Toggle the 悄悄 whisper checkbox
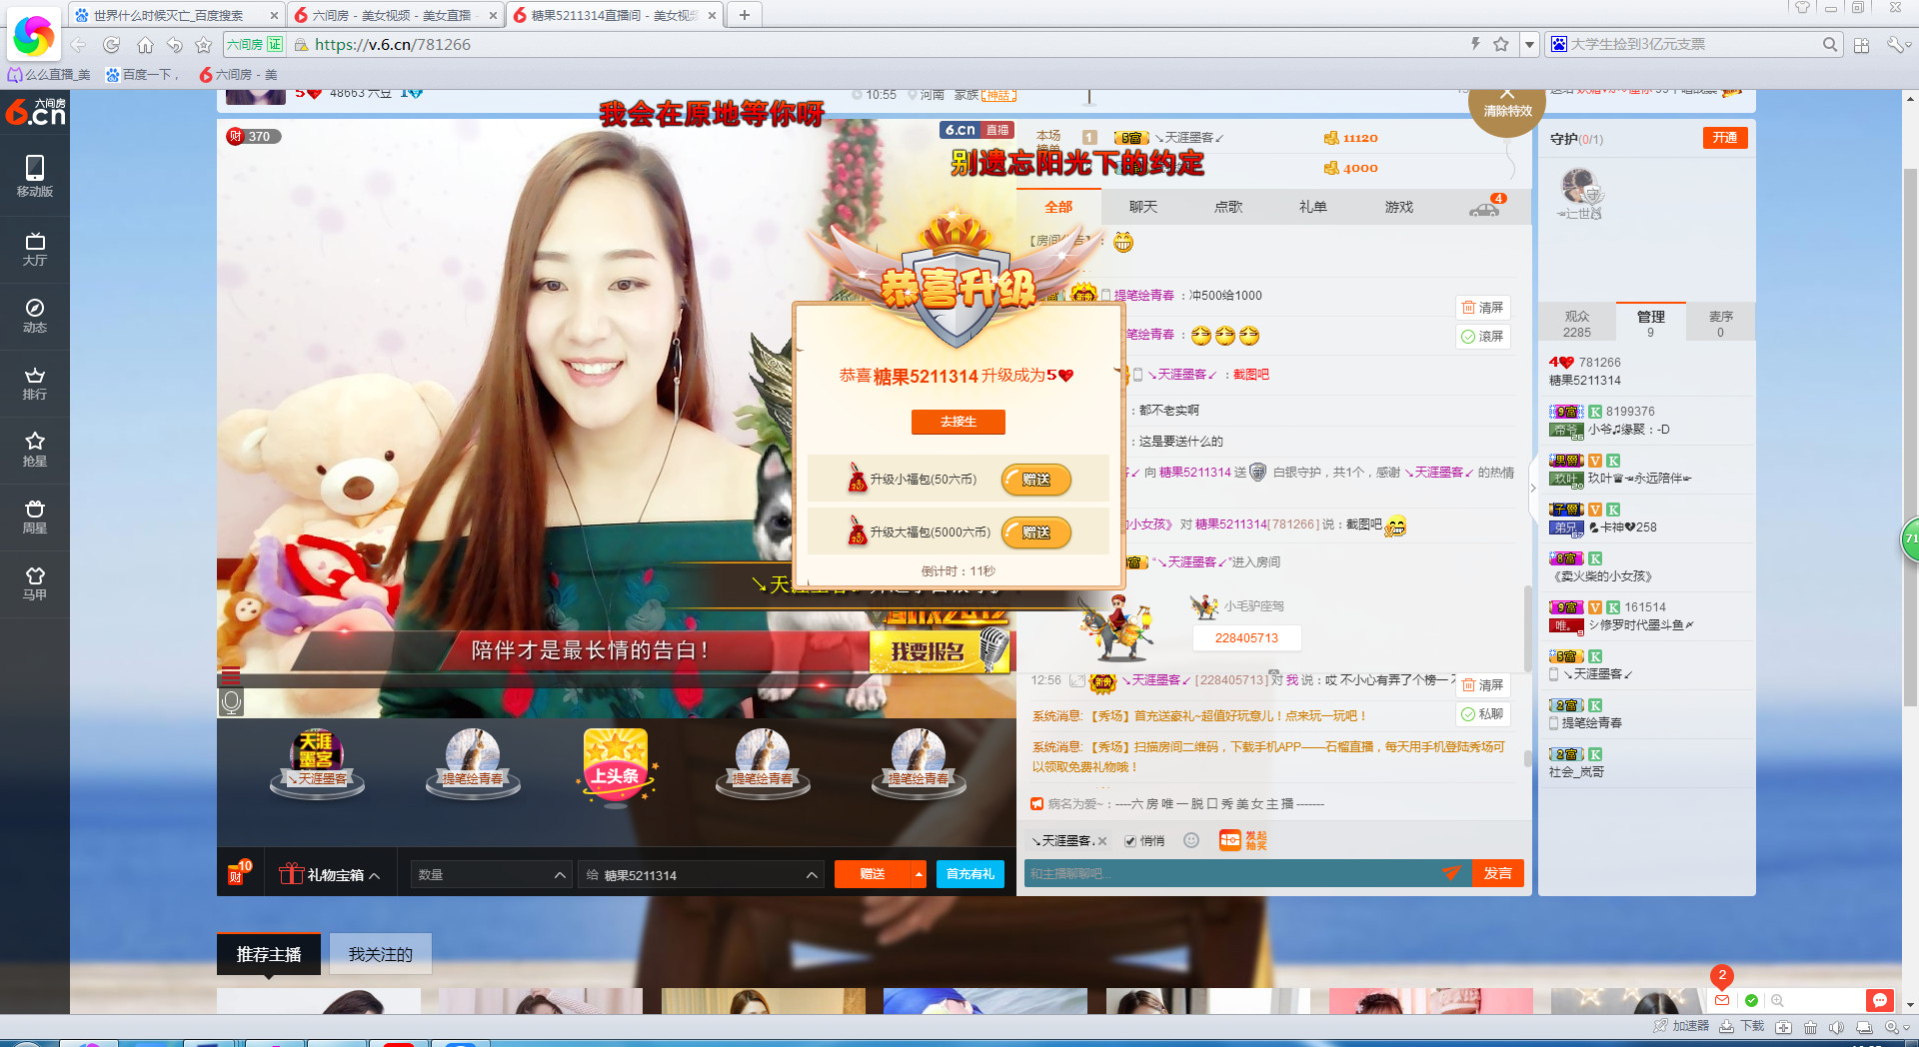1919x1047 pixels. click(x=1130, y=841)
